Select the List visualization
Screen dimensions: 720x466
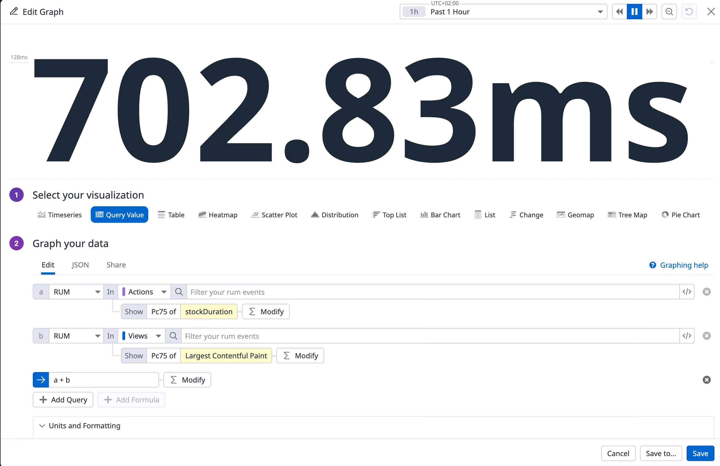(x=485, y=215)
